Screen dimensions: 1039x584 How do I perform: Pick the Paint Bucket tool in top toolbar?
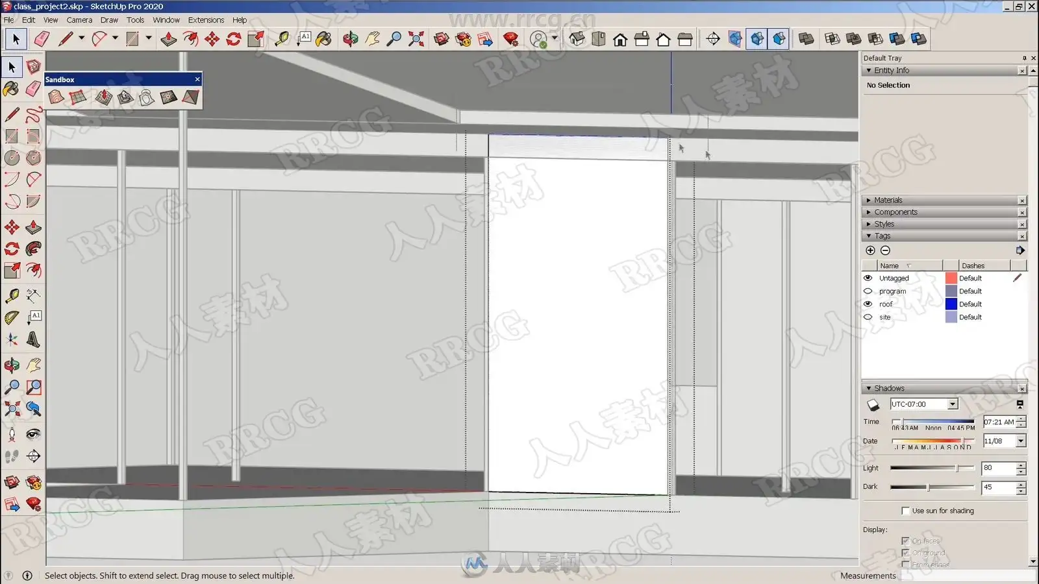coord(323,39)
